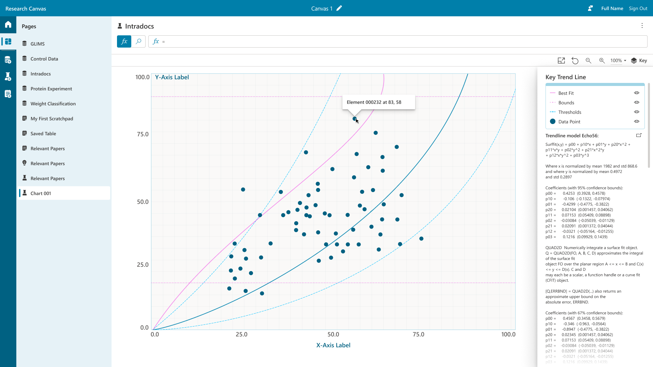Screen dimensions: 653x367
Task: Click the zoom in magnifier icon
Action: point(602,60)
